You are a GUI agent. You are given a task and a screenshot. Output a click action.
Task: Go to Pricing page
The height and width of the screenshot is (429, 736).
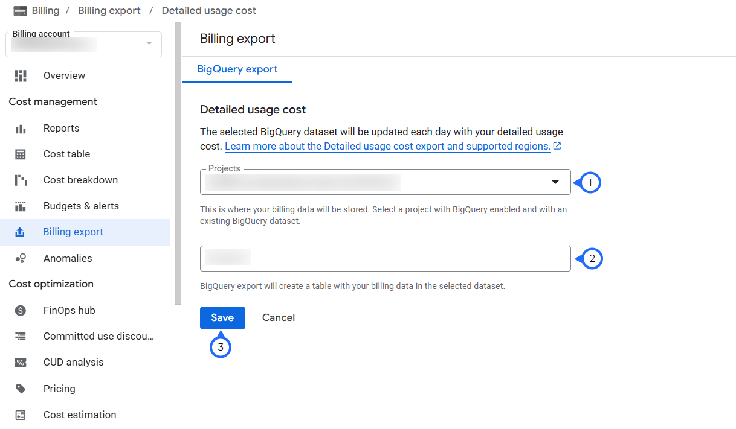tap(85, 389)
